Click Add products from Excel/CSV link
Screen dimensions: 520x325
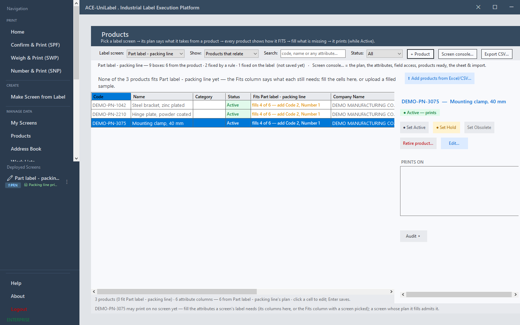click(x=439, y=78)
